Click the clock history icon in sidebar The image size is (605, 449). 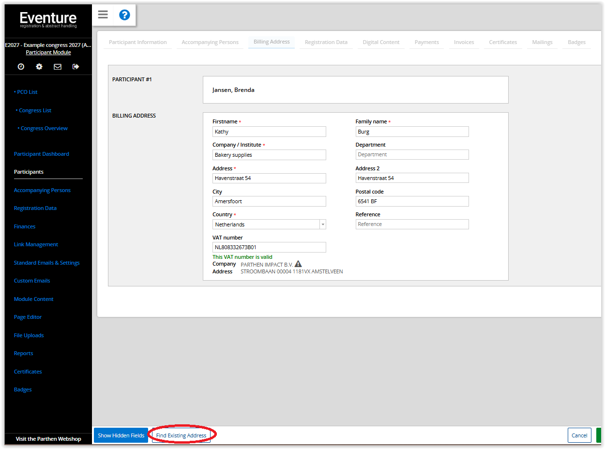coord(21,67)
